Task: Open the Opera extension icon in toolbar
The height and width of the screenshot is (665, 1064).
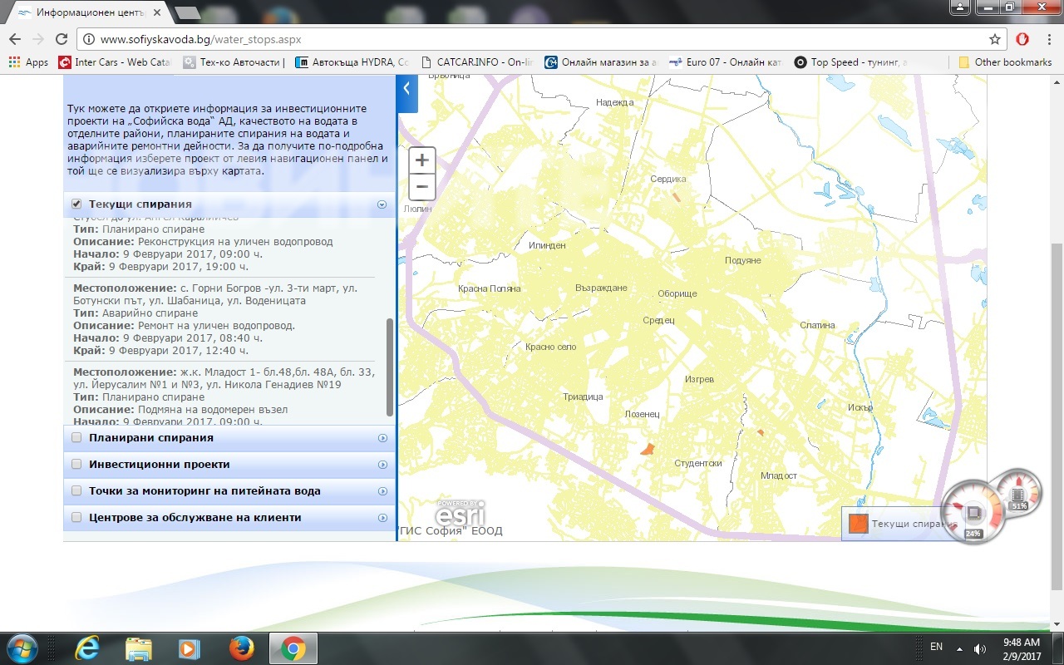Action: [x=1022, y=39]
